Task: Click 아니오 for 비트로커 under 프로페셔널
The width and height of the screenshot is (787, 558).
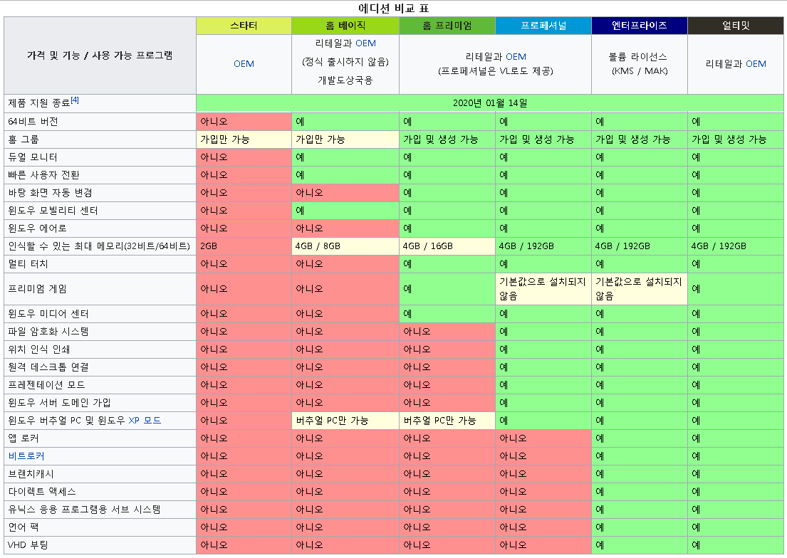Action: [x=543, y=456]
